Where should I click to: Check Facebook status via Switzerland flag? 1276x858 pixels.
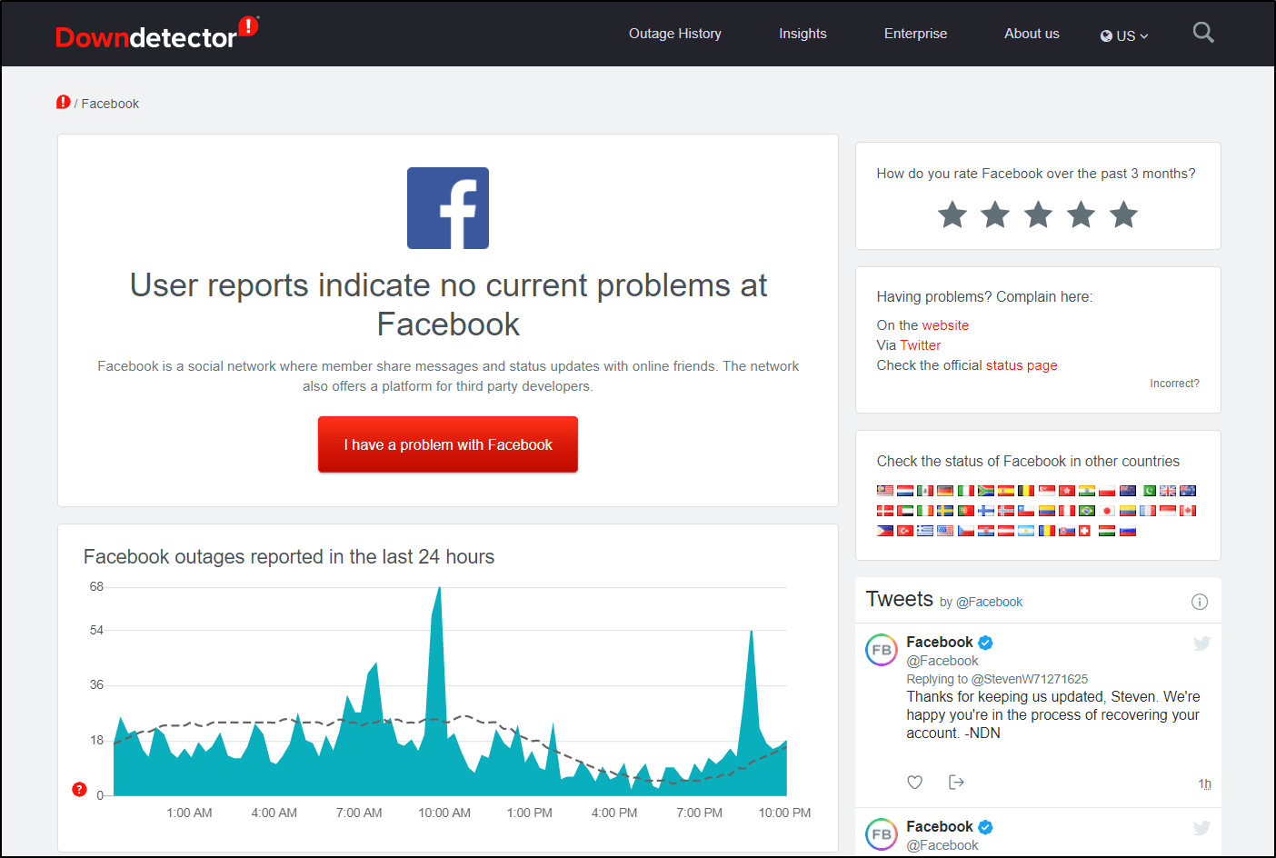tap(1084, 531)
